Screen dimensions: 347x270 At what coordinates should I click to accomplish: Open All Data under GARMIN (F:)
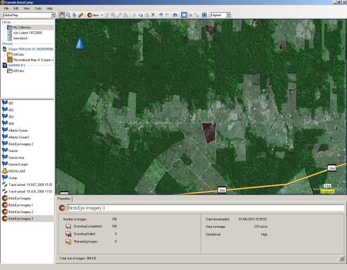click(18, 71)
